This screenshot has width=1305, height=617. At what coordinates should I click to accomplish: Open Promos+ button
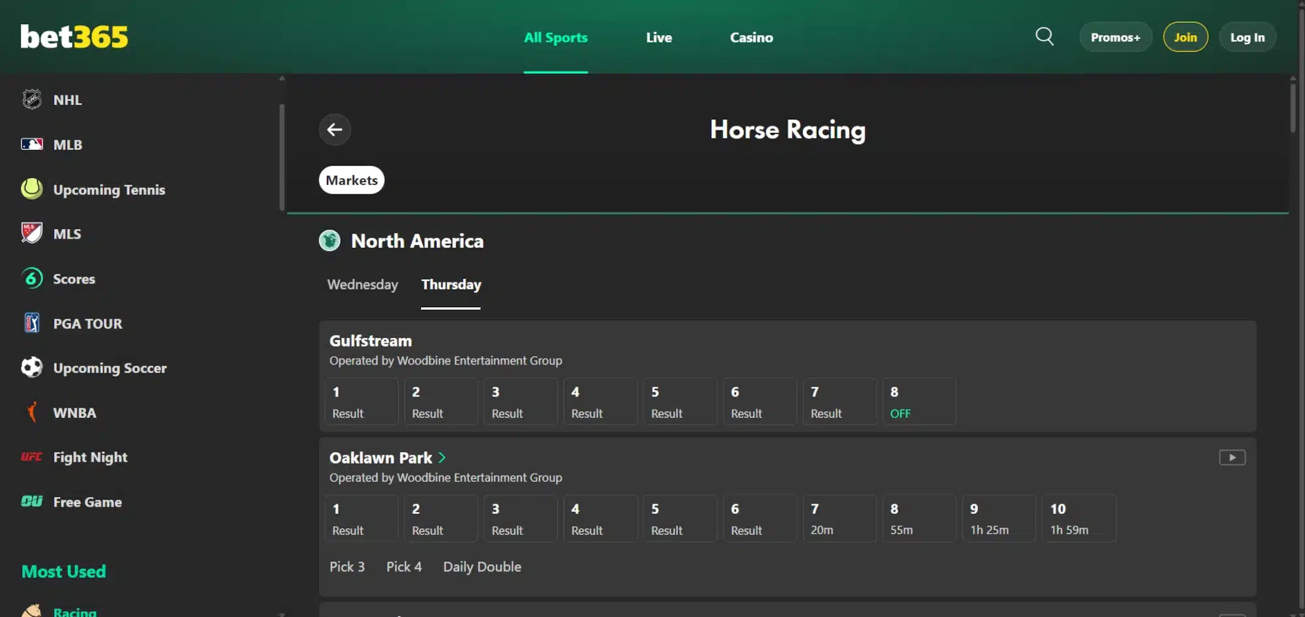point(1116,37)
